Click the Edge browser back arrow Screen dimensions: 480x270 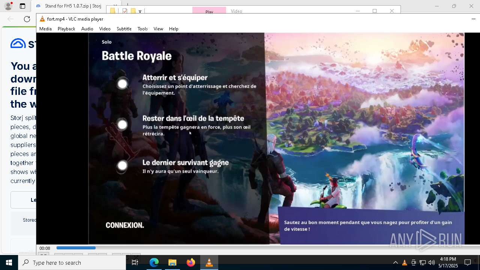tap(10, 19)
